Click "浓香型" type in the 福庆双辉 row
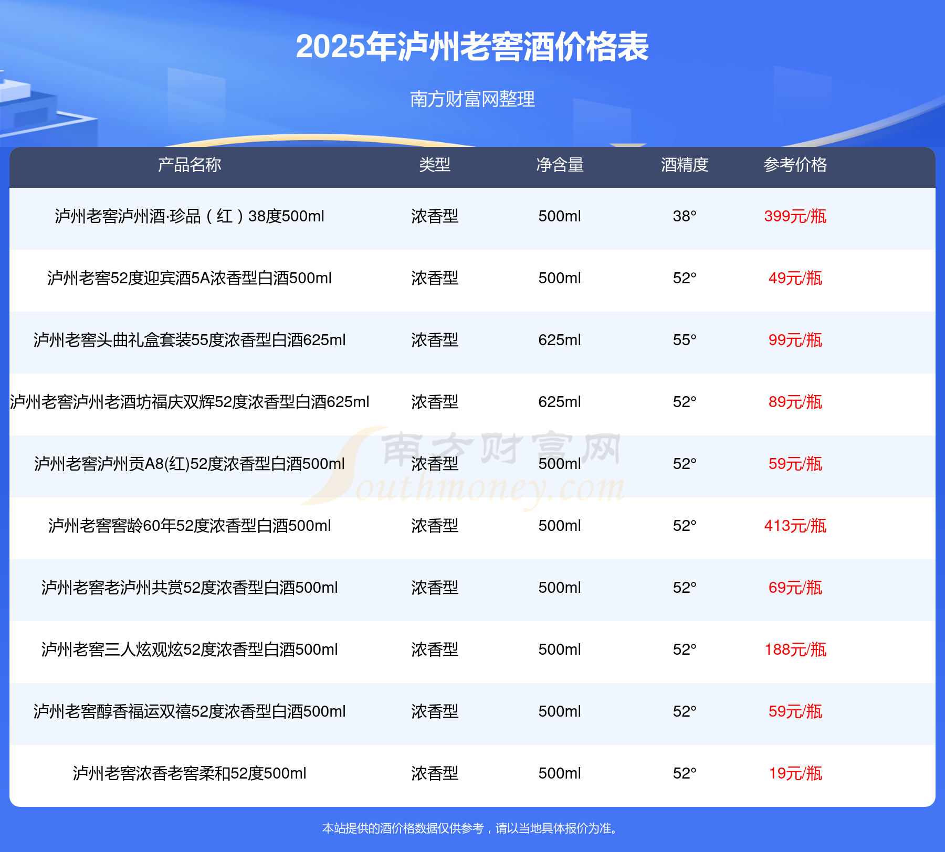 [x=435, y=402]
